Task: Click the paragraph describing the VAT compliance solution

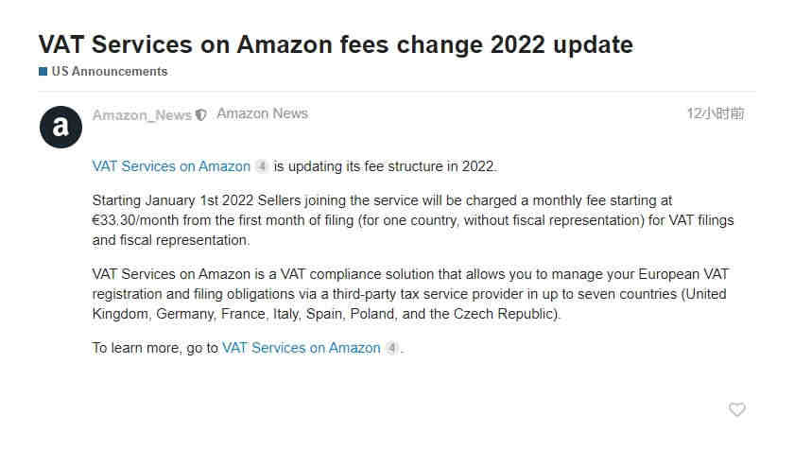Action: [410, 294]
